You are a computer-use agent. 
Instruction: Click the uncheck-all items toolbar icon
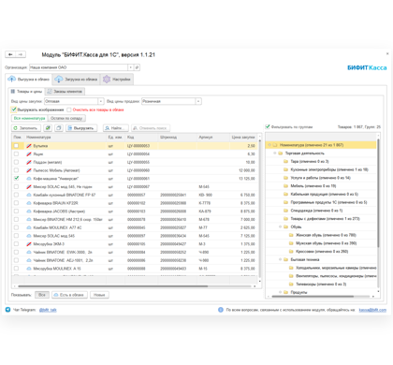[59, 128]
